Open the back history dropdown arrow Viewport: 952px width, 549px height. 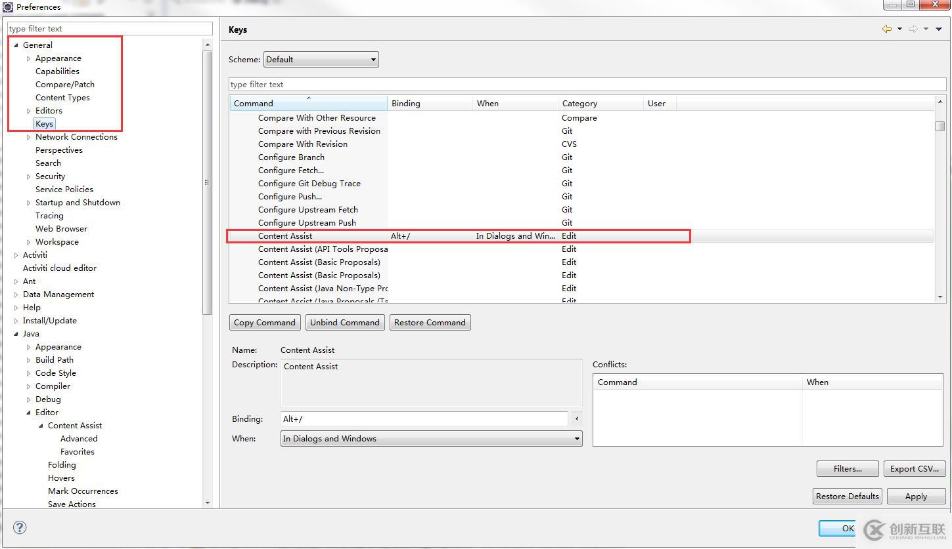(899, 29)
